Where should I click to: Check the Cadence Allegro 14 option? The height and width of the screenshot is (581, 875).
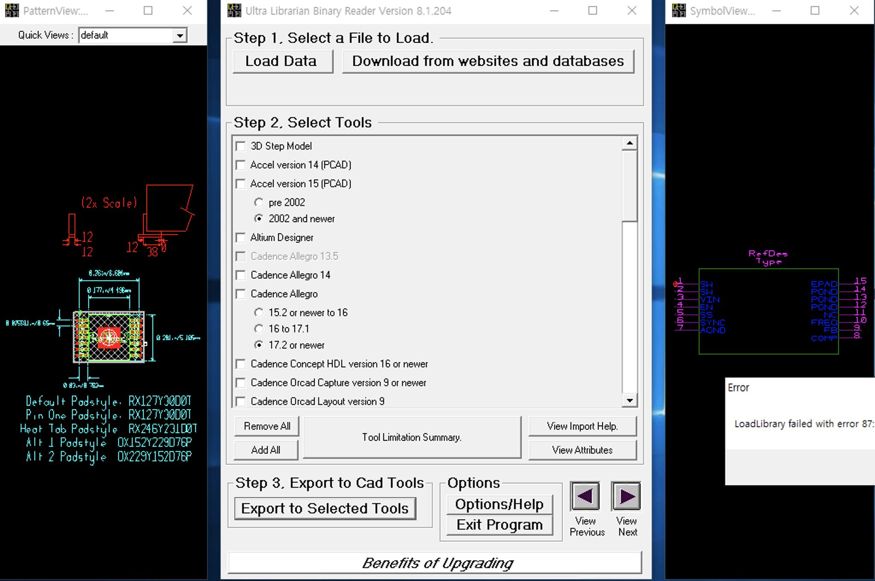[x=241, y=275]
